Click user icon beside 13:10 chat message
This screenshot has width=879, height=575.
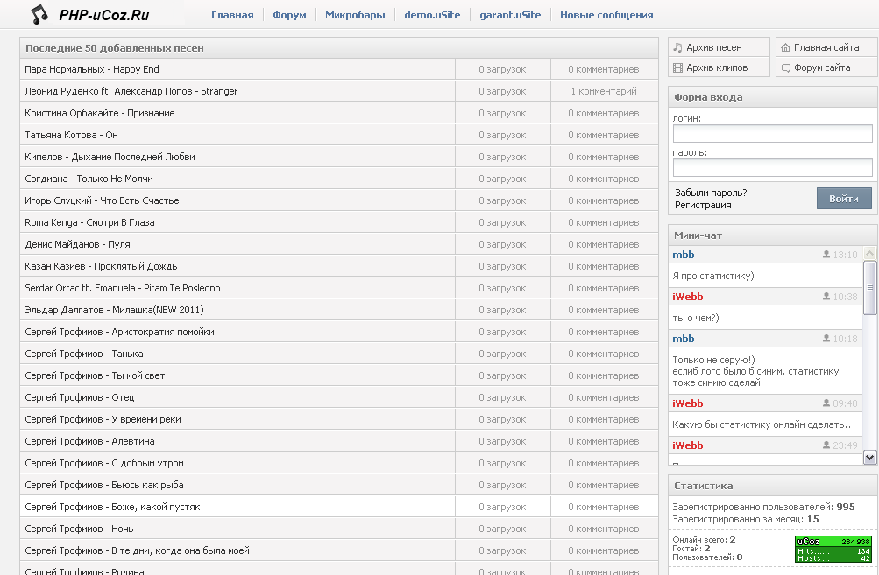(826, 255)
